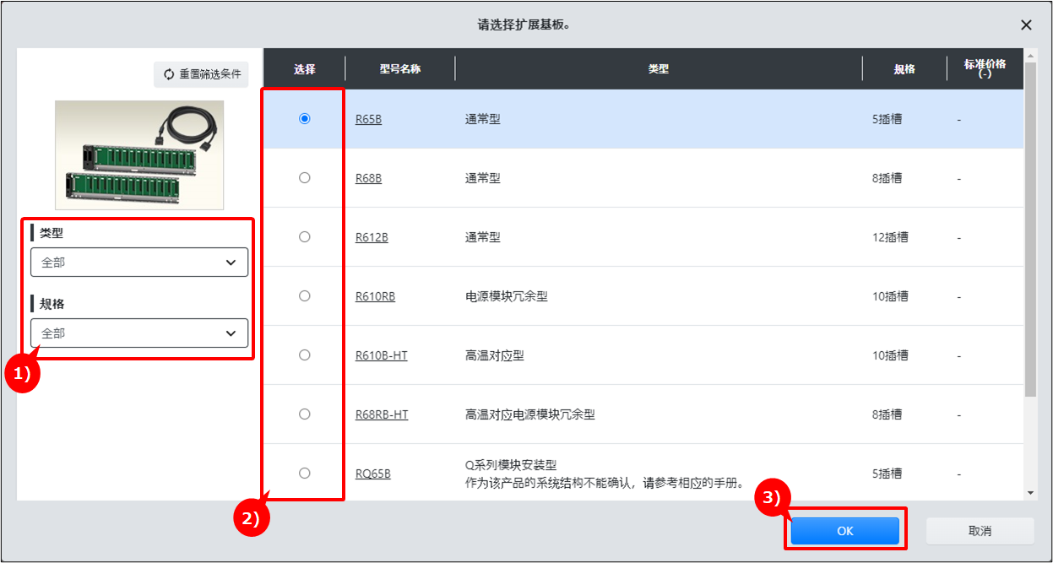Open the 规格 filter dropdown
The height and width of the screenshot is (563, 1053).
pyautogui.click(x=139, y=333)
